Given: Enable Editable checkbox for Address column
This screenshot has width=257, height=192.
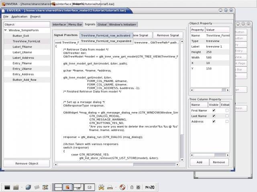Looking at the screenshot, I should pos(226,121).
